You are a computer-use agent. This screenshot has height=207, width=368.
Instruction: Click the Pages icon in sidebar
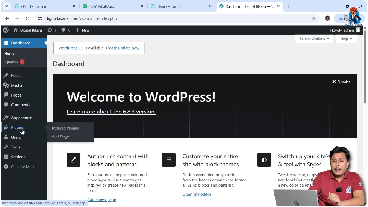click(x=6, y=95)
